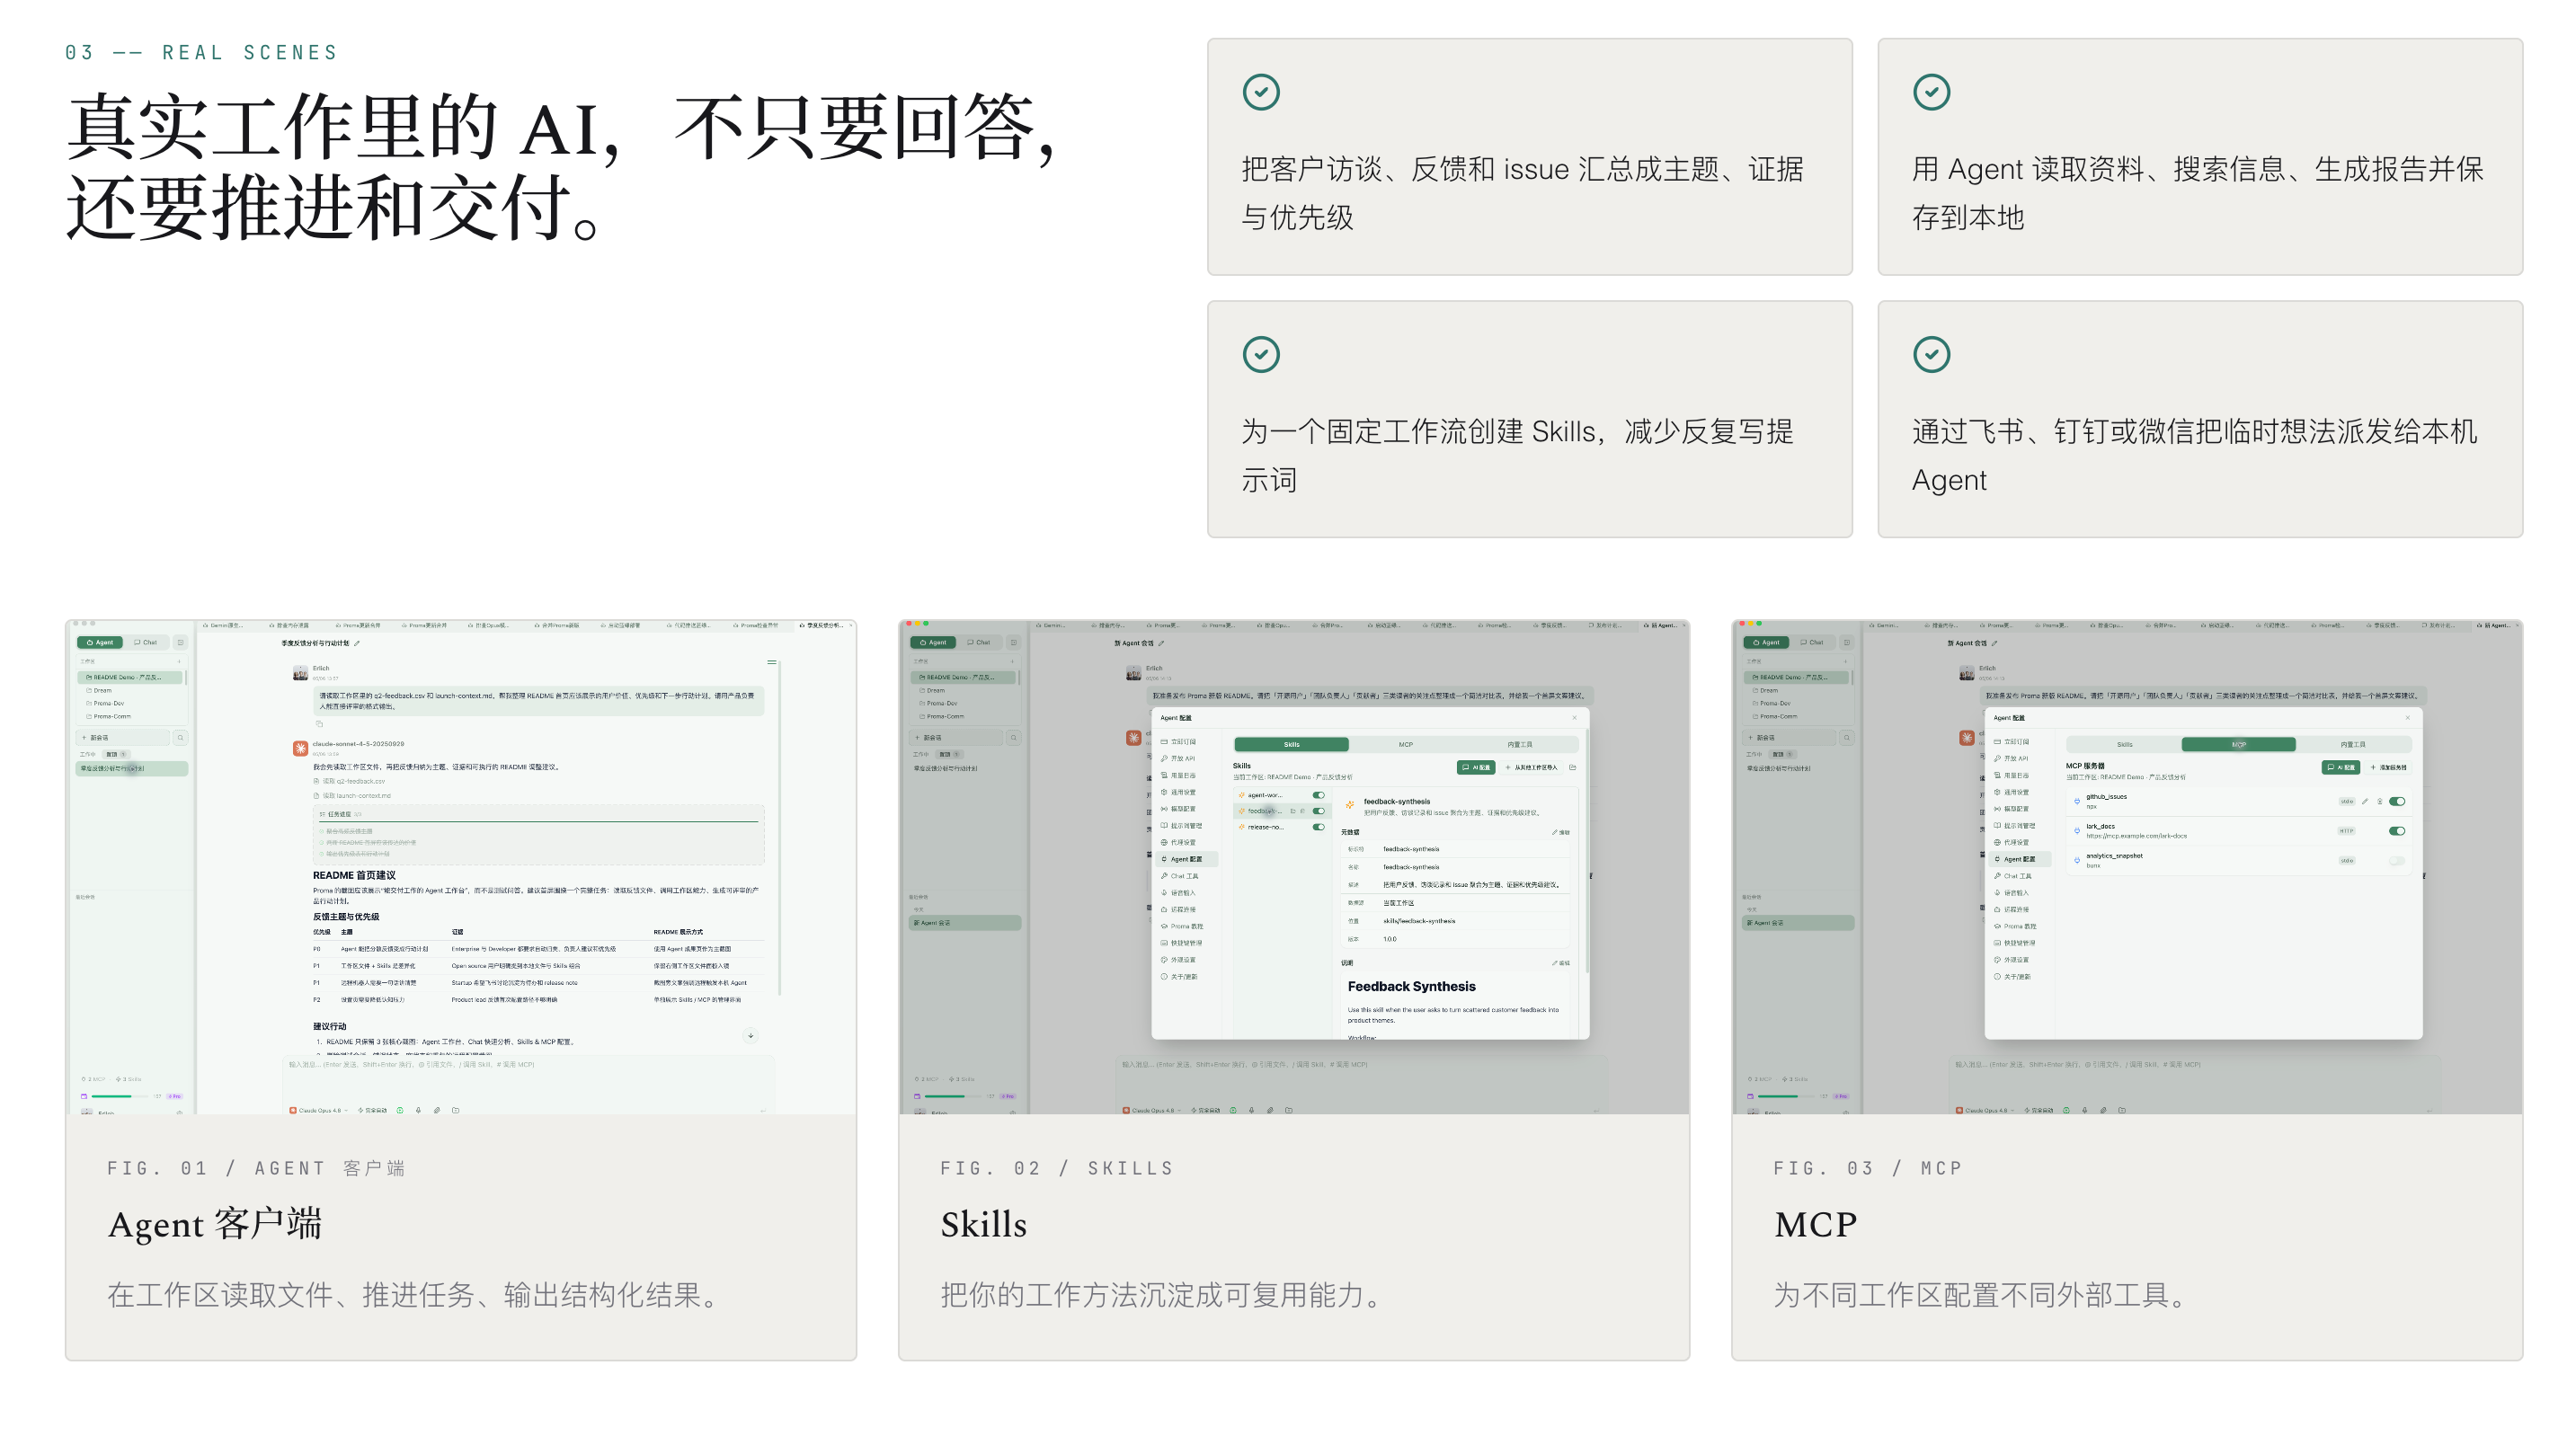Click the 添加服务器 button

(2388, 767)
